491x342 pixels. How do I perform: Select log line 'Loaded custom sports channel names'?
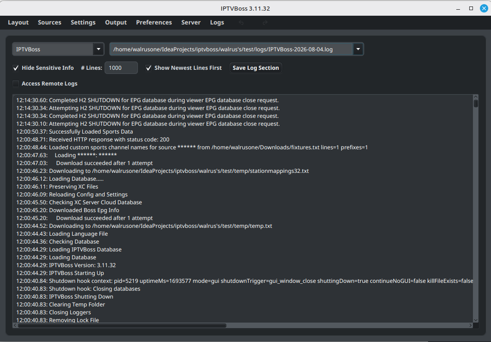tap(192, 147)
